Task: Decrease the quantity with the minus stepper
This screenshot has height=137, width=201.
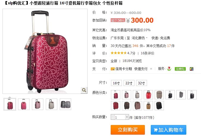Action: [113, 117]
